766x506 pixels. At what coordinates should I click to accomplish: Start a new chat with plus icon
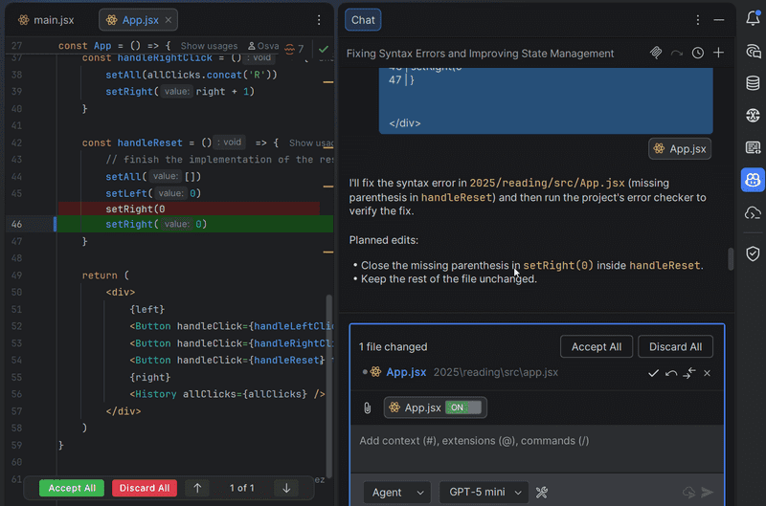coord(718,54)
